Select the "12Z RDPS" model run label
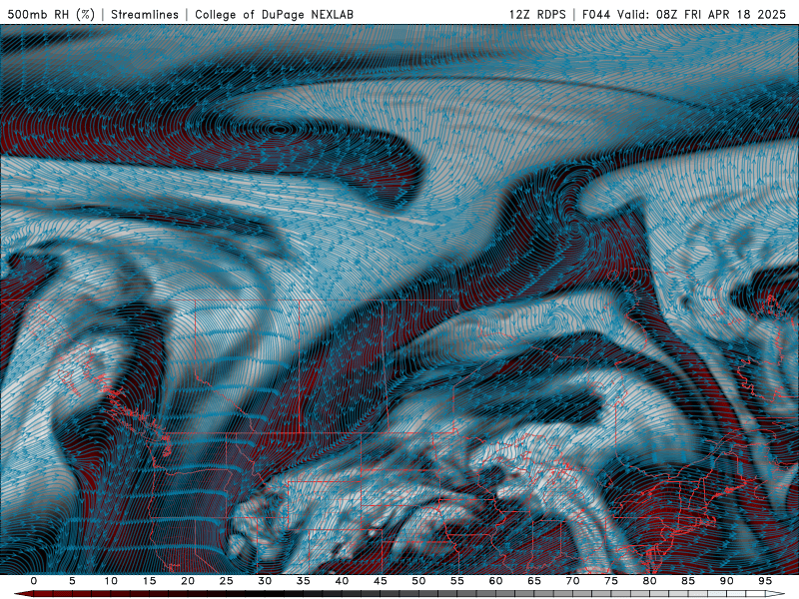 pos(537,14)
